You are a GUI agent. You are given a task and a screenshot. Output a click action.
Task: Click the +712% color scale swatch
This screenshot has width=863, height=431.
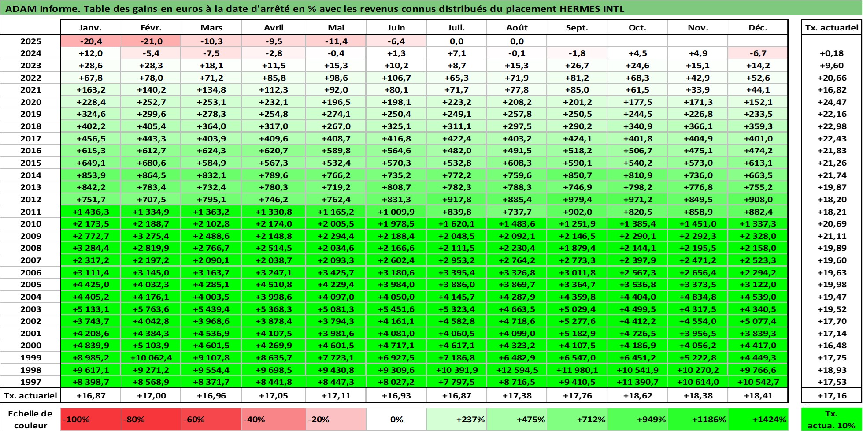[577, 420]
